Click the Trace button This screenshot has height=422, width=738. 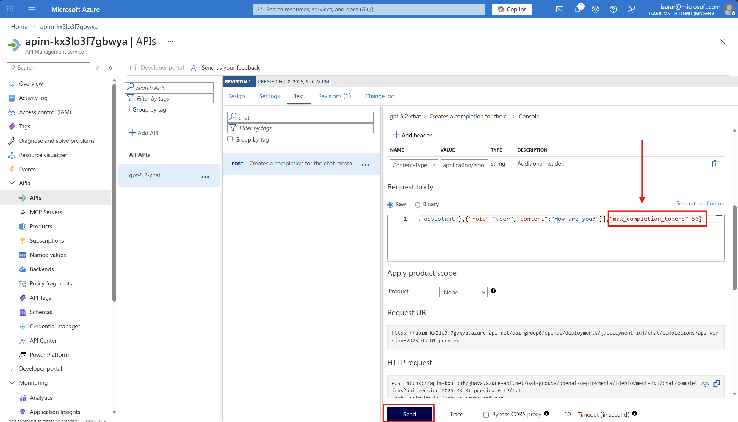(x=456, y=414)
